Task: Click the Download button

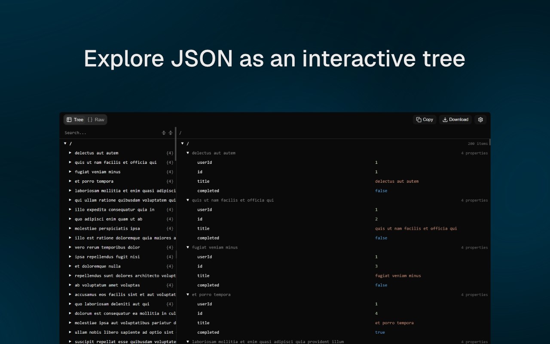Action: (x=455, y=120)
